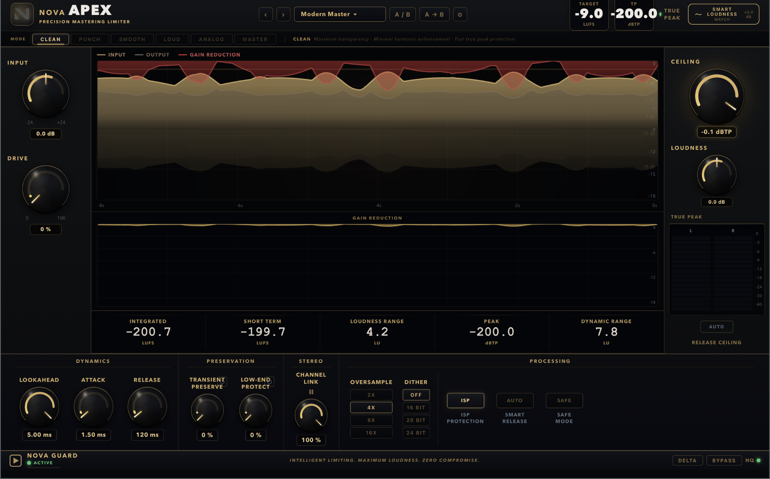Click the Ceiling knob
Screen dimensions: 770x479
(x=717, y=96)
